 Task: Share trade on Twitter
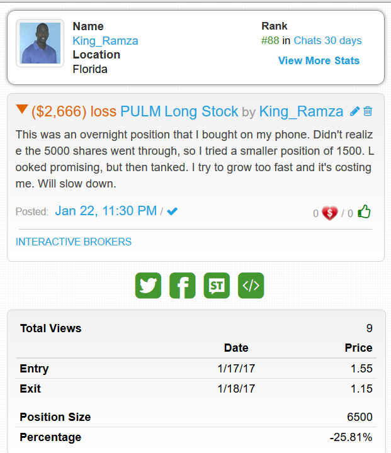click(x=148, y=286)
